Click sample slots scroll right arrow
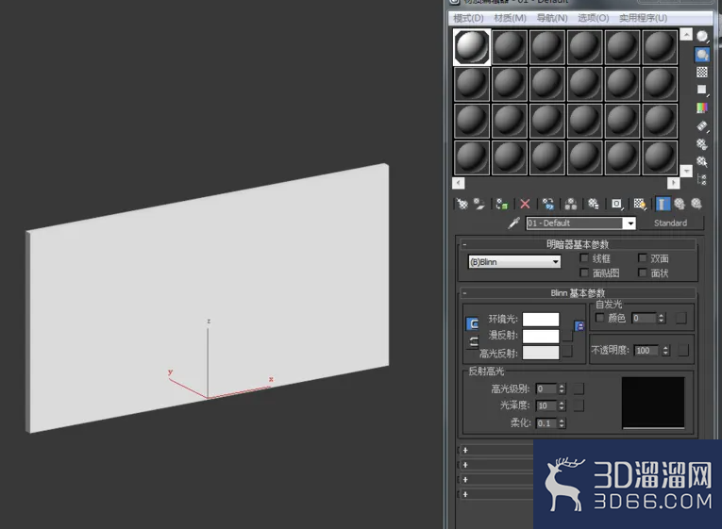Image resolution: width=722 pixels, height=529 pixels. pyautogui.click(x=673, y=183)
